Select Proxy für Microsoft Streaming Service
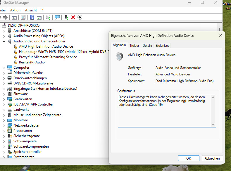The width and height of the screenshot is (231, 171). tap(48, 57)
